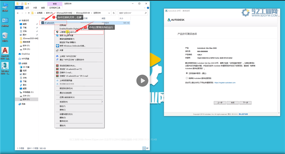Click the Skype icon in context menu
This screenshot has height=154, width=285.
[x=57, y=35]
